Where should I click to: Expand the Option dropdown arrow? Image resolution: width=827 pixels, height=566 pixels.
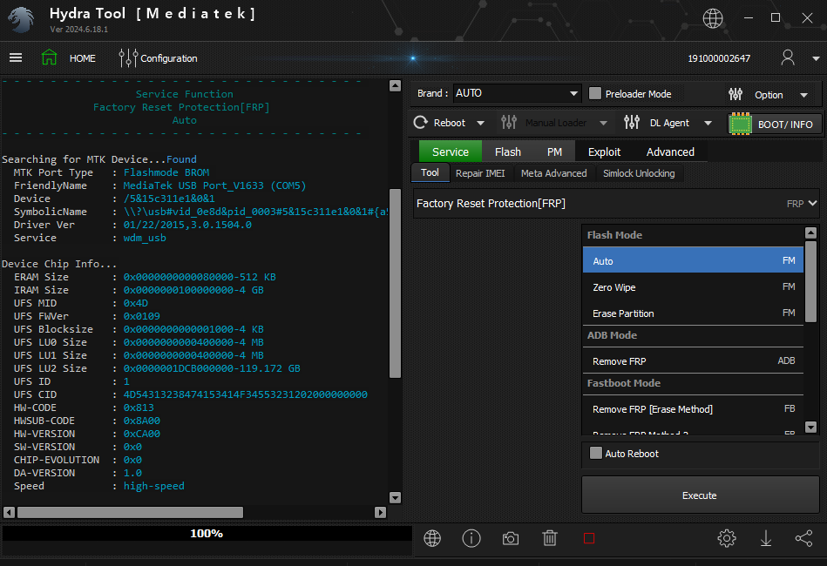coord(803,95)
